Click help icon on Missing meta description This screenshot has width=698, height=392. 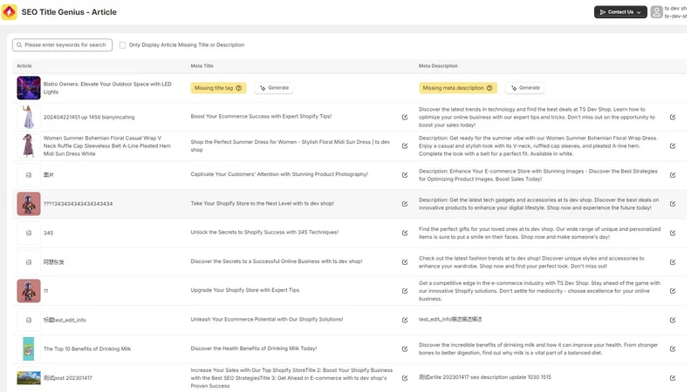click(x=489, y=88)
